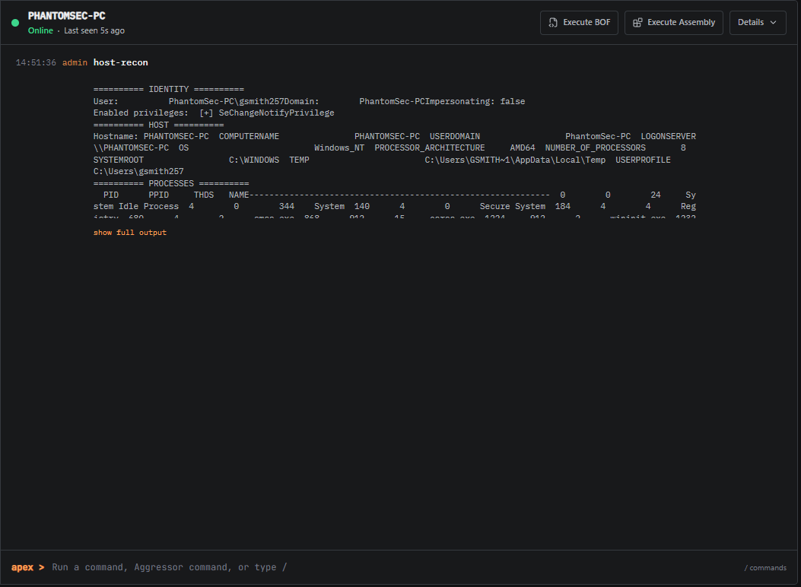
Task: Click the C:\Users\gsmith257 path line
Action: (x=138, y=172)
